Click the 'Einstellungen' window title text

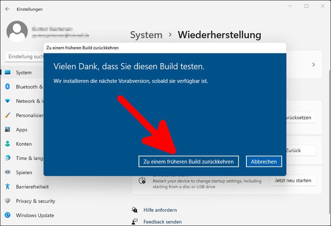tap(30, 9)
